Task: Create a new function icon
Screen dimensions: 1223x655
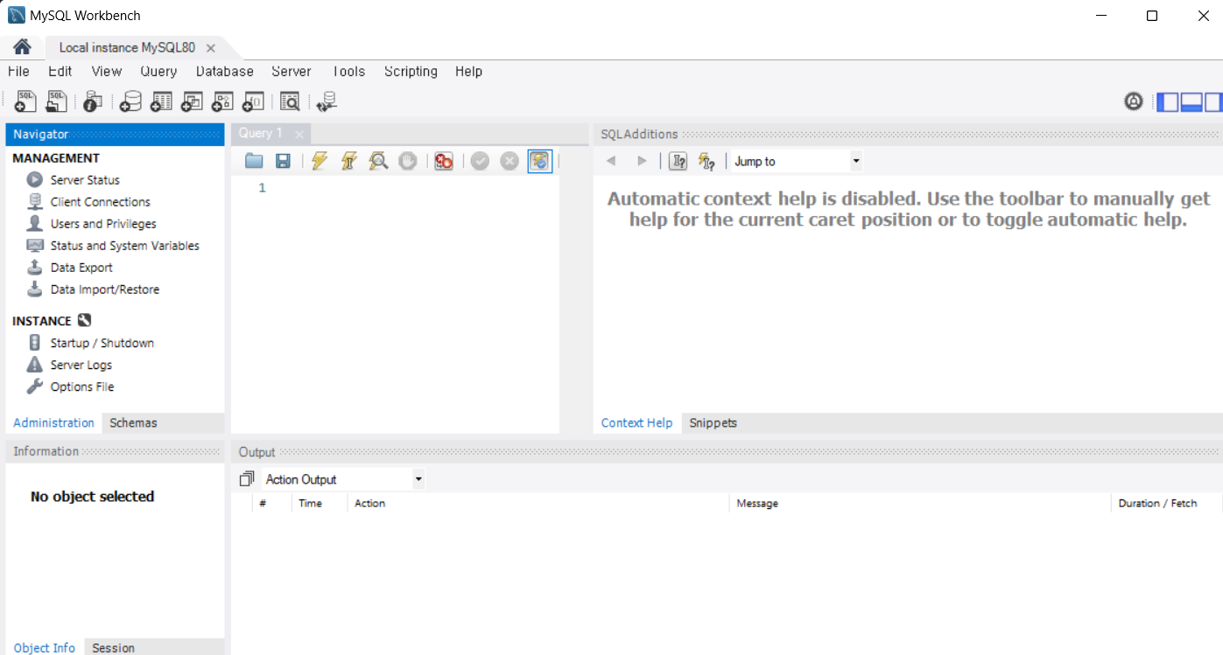Action: point(253,102)
